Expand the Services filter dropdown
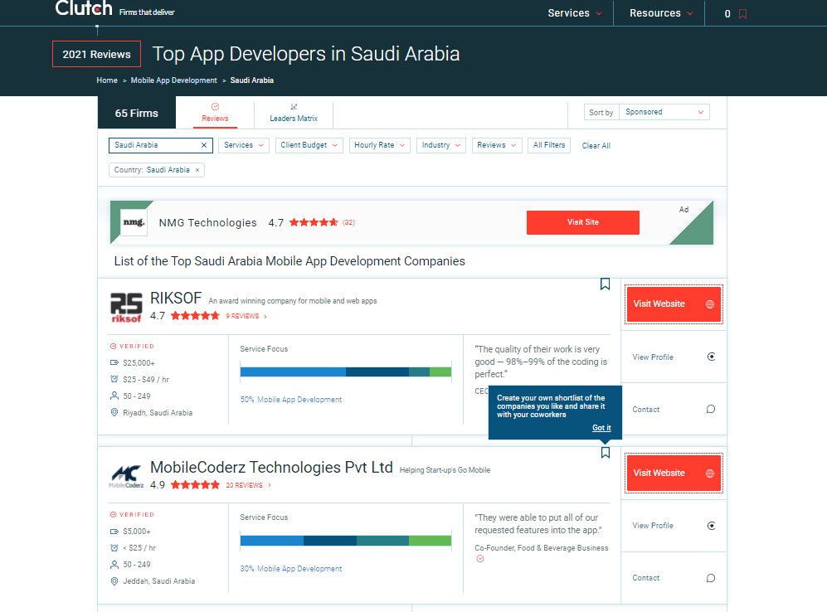The image size is (827, 612). pyautogui.click(x=244, y=145)
